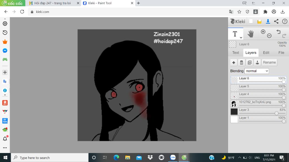Merge layer down with the arrow-stack button
This screenshot has height=162, width=289.
pyautogui.click(x=257, y=62)
